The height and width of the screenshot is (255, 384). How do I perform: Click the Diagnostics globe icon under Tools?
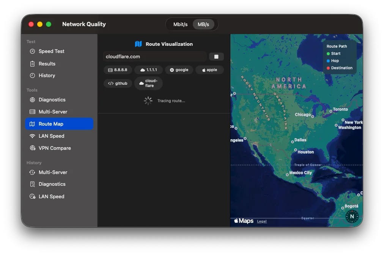(32, 100)
